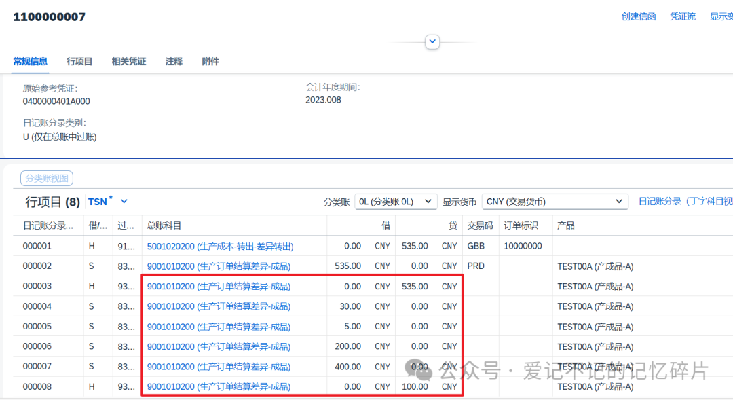Click the 5.00 debit amount

pyautogui.click(x=352, y=327)
